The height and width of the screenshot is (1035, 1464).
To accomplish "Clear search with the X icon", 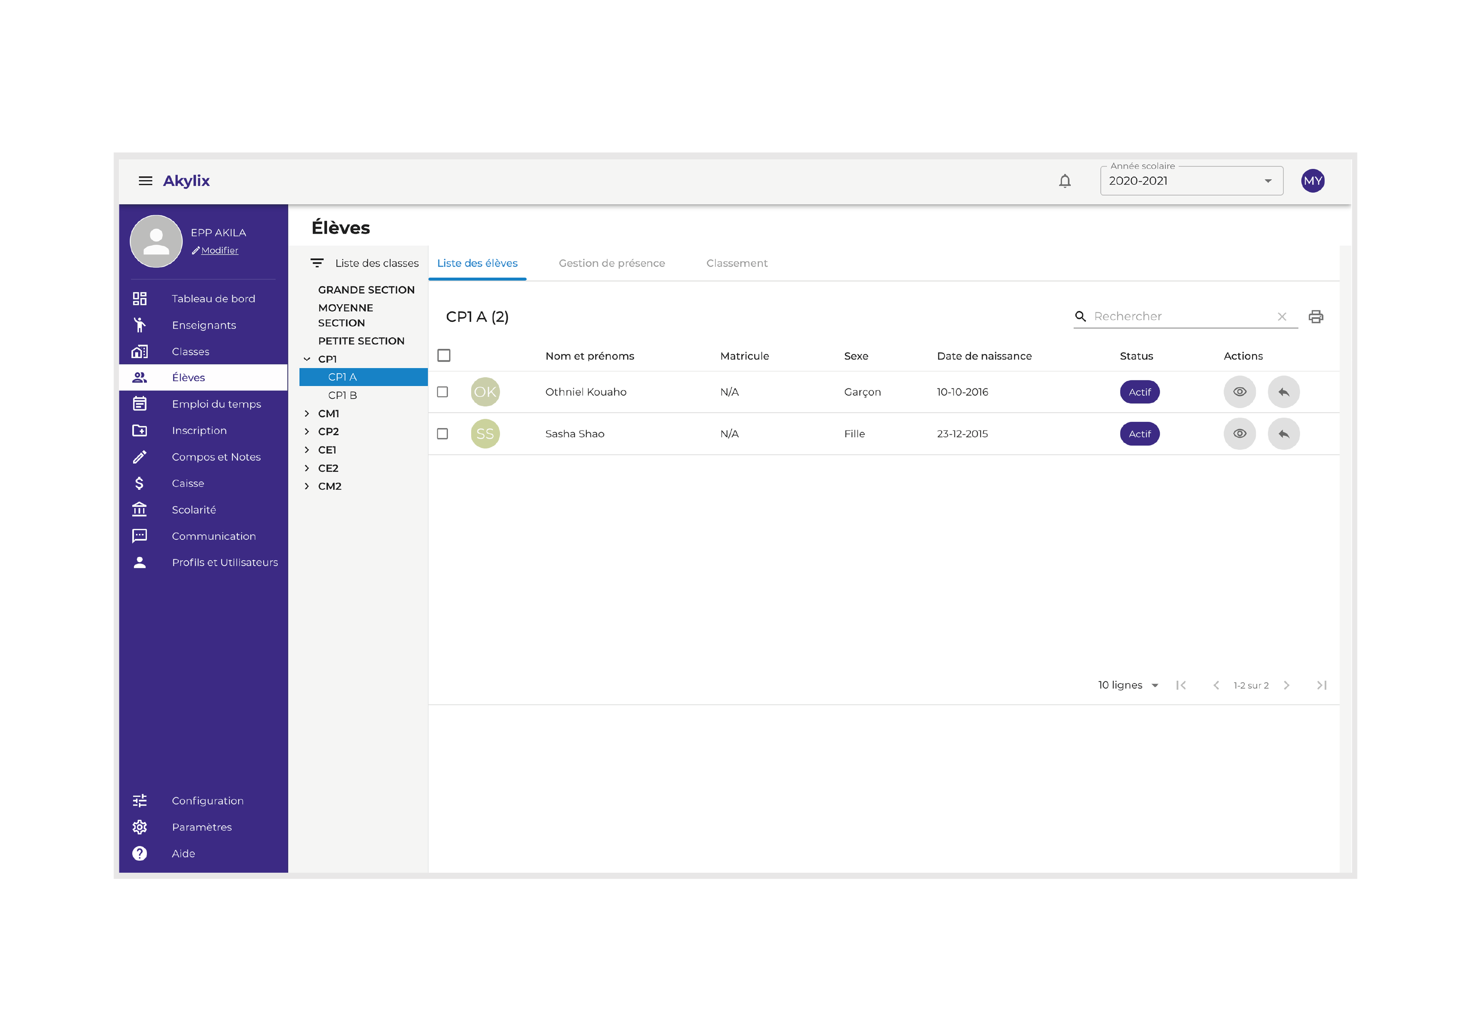I will point(1282,317).
